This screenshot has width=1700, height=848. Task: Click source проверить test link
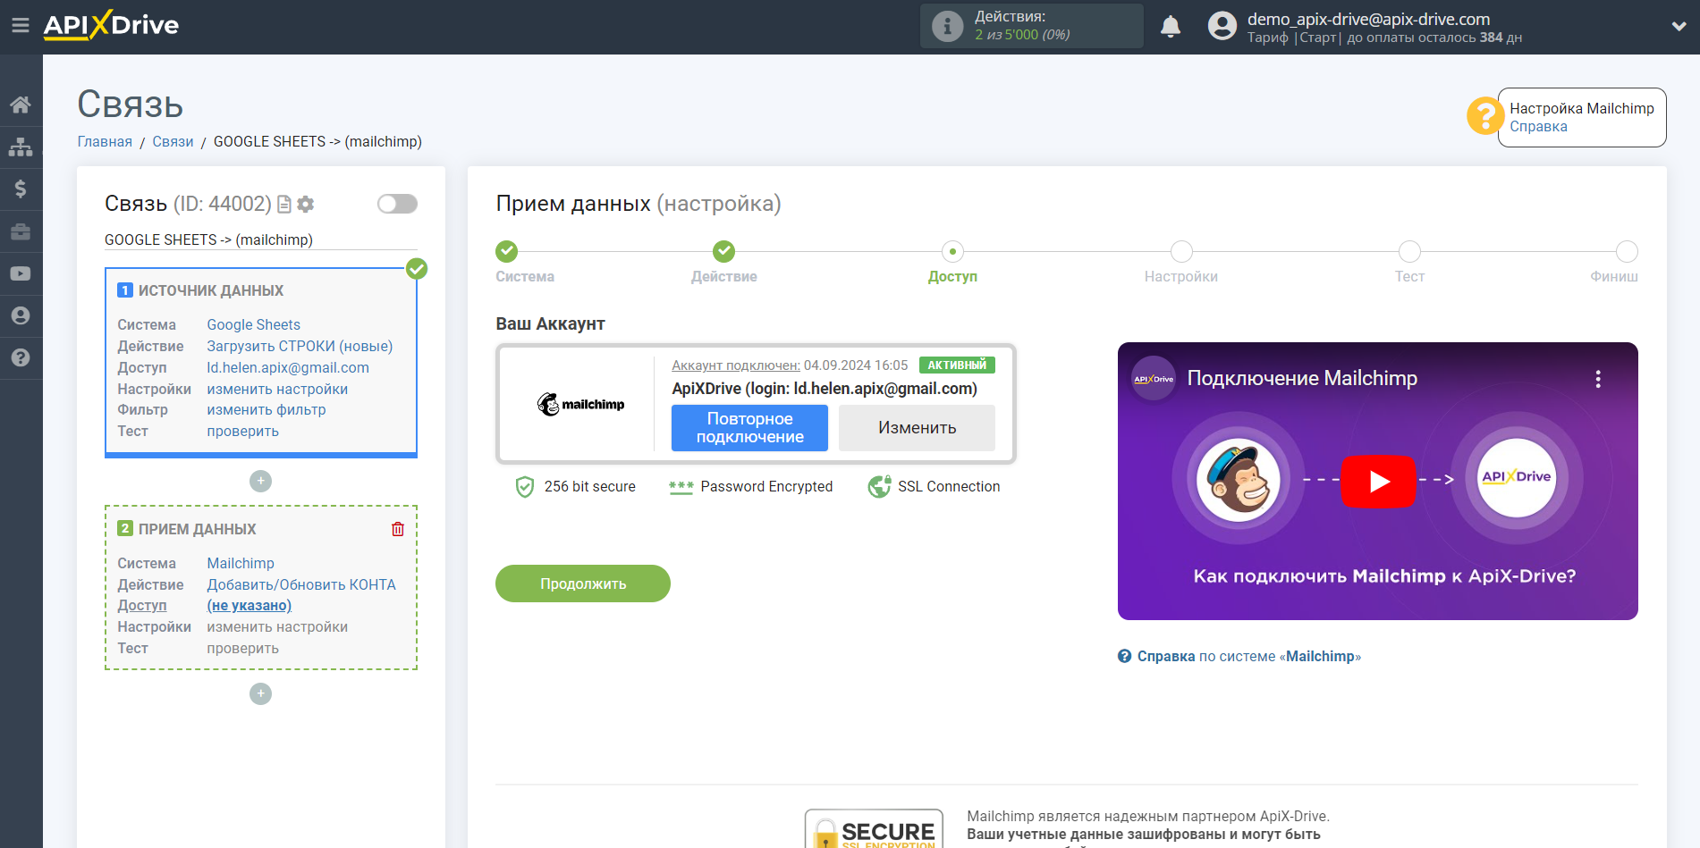tap(243, 431)
